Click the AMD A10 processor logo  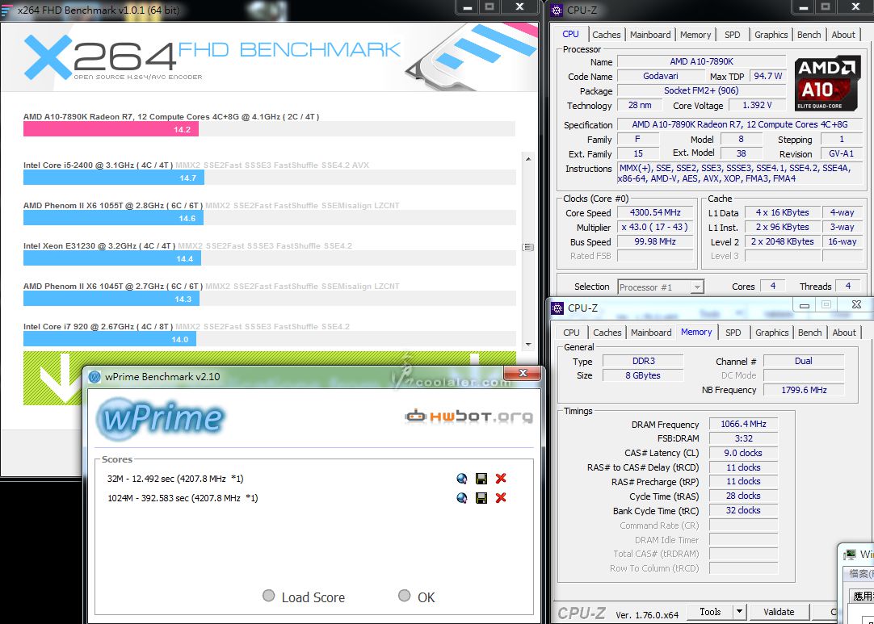tap(827, 84)
